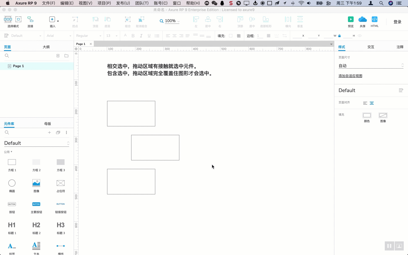Click the 顶部 align top icon
Image resolution: width=408 pixels, height=255 pixels.
point(240,19)
